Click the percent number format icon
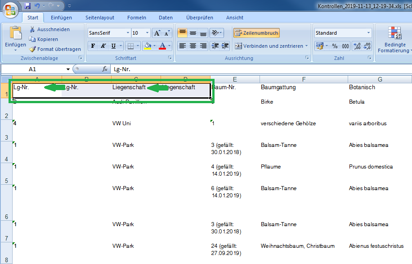412x264 pixels. coord(335,46)
